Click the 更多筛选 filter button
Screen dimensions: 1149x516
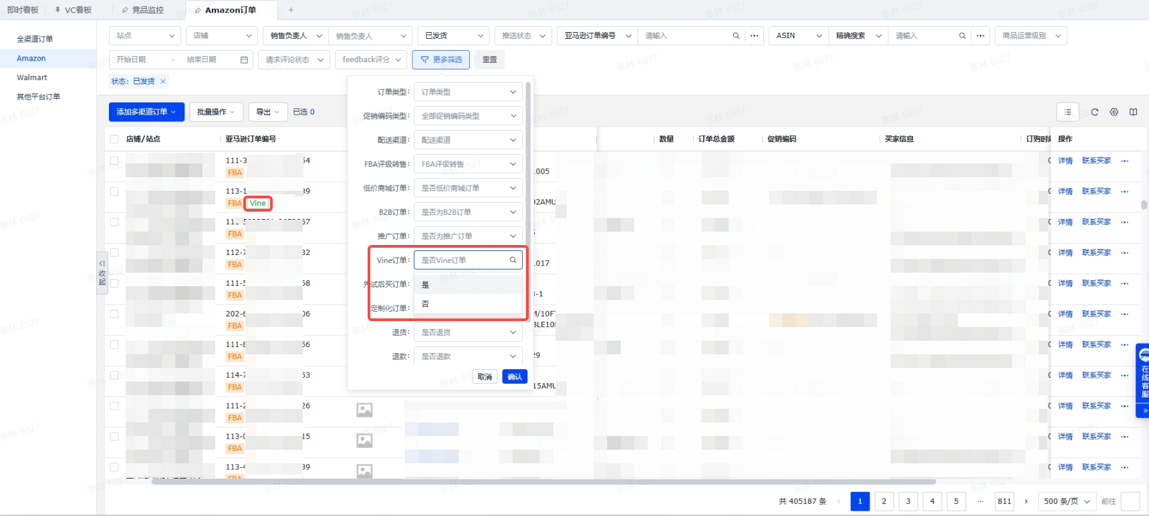[441, 60]
